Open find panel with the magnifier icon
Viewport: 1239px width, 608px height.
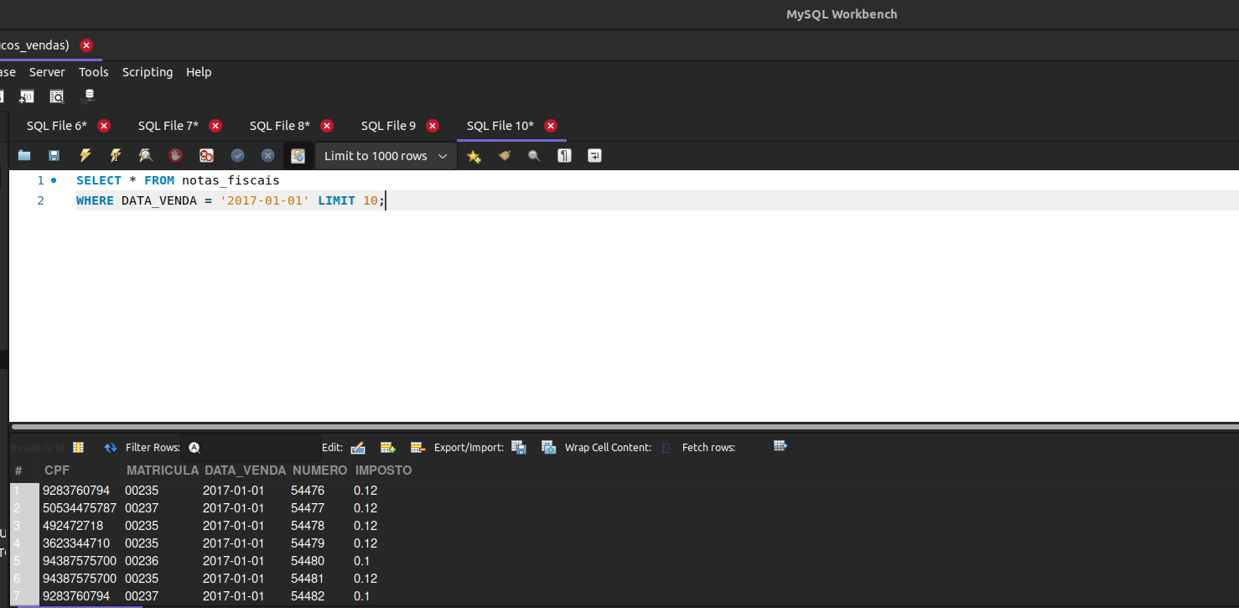coord(534,156)
